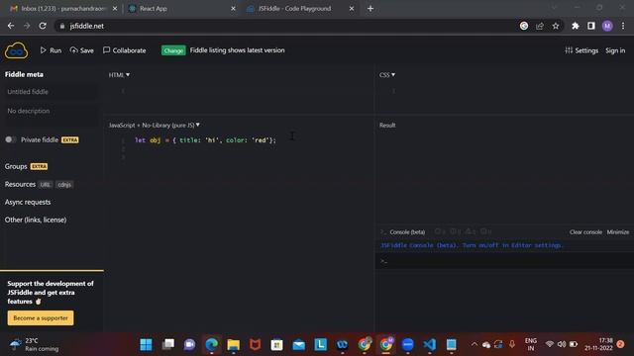Open a new browser tab

point(370,9)
